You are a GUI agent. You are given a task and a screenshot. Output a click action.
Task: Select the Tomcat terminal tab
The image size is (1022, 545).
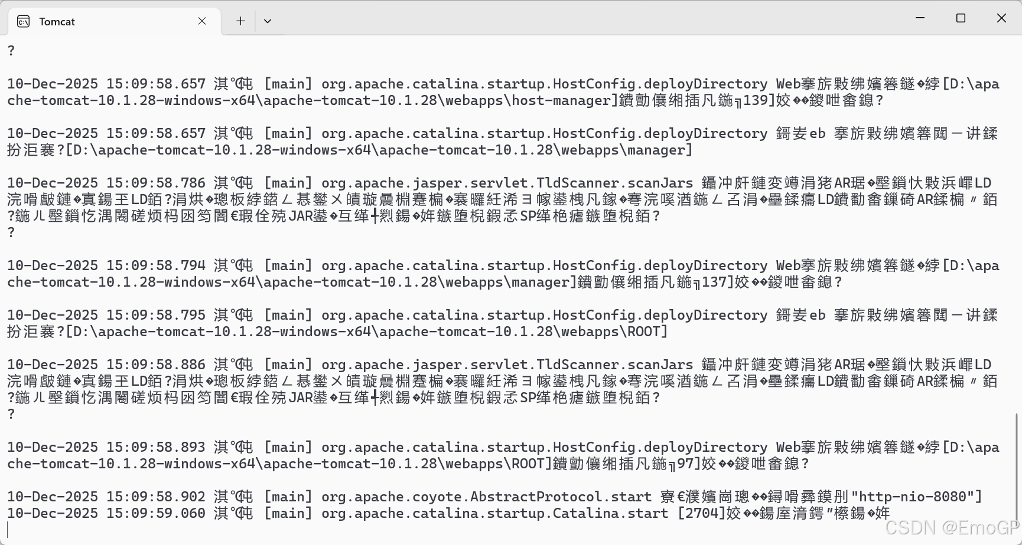[x=115, y=21]
